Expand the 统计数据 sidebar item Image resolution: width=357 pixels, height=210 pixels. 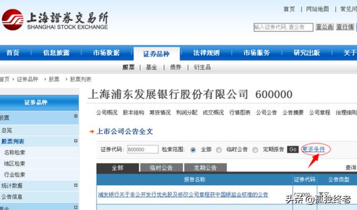point(76,185)
